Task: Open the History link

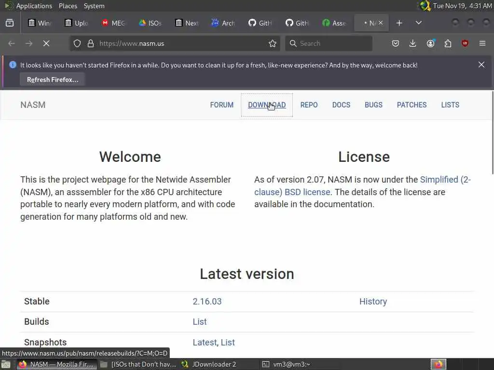Action: click(x=373, y=302)
